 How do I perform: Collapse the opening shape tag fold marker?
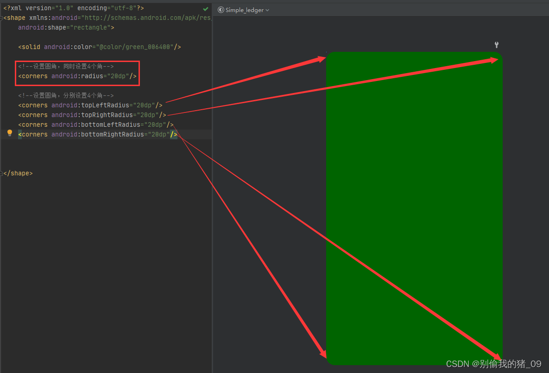(x=1, y=18)
